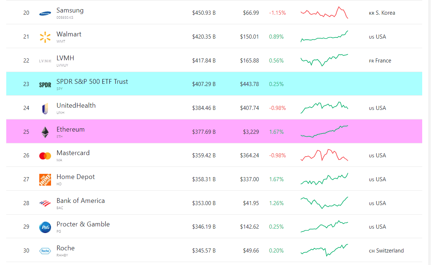Click UnitedHealth's price sparkline chart

(324, 108)
